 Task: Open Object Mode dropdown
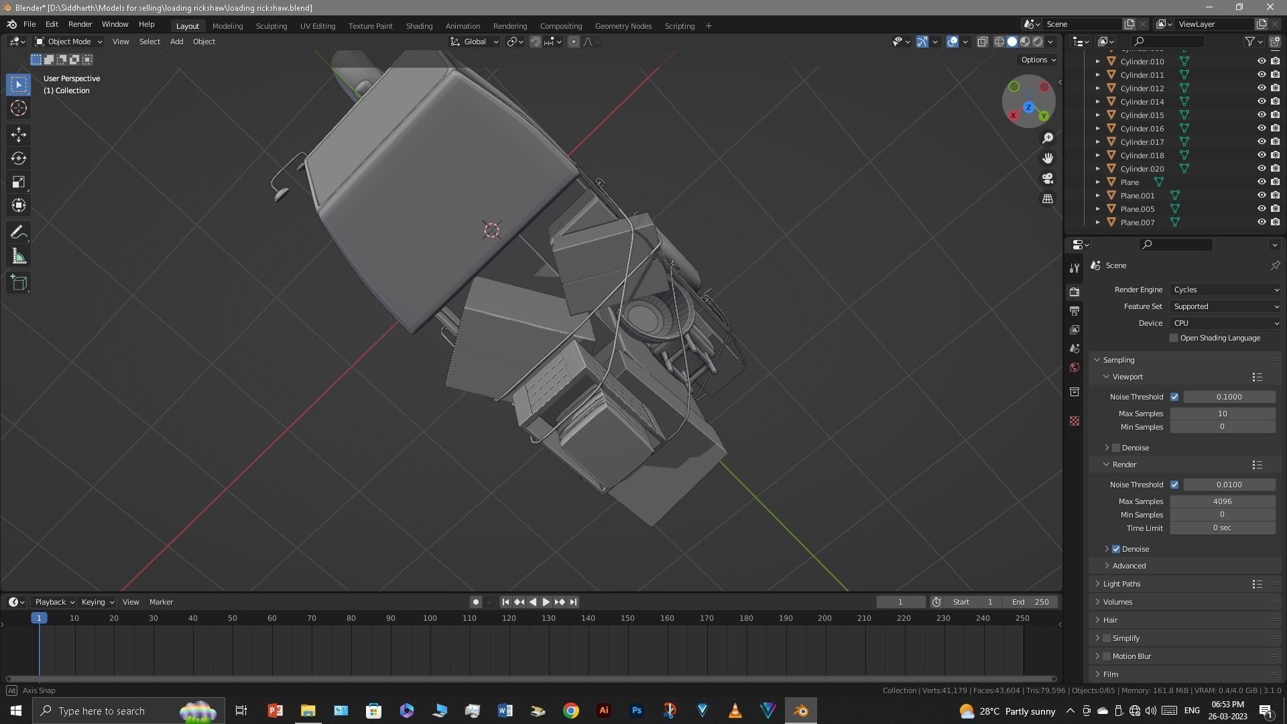point(68,42)
